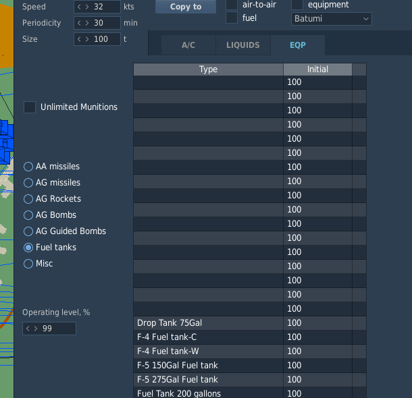Decrease Size with the left arrow
The image size is (412, 398).
tap(79, 39)
